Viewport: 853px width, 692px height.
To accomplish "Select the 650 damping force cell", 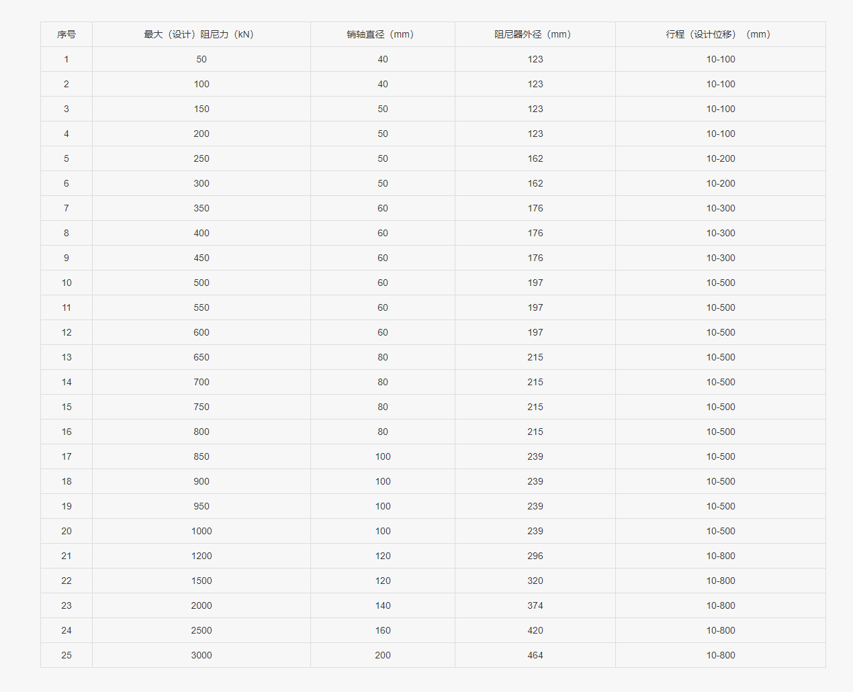I will (201, 357).
